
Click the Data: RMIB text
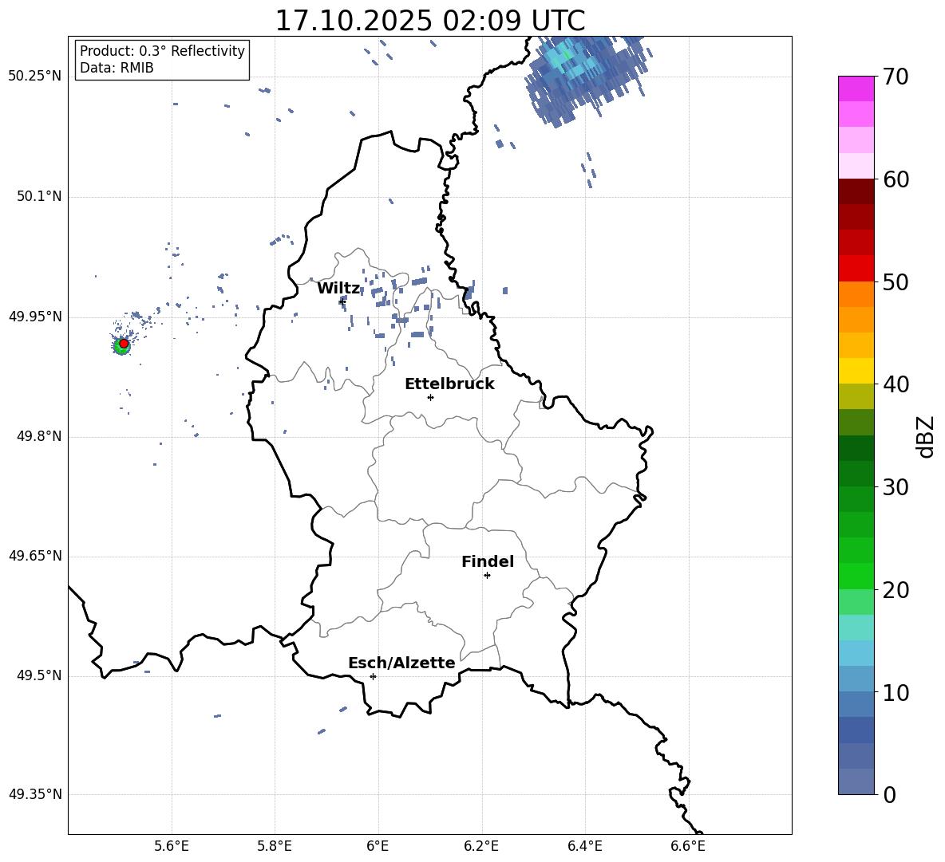point(117,68)
